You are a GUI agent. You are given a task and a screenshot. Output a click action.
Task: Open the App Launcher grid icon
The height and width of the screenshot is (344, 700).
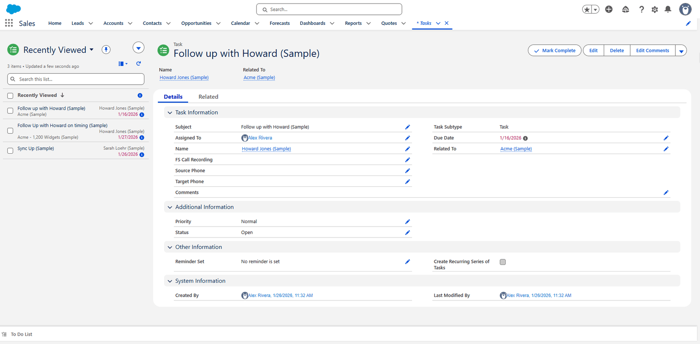click(9, 23)
